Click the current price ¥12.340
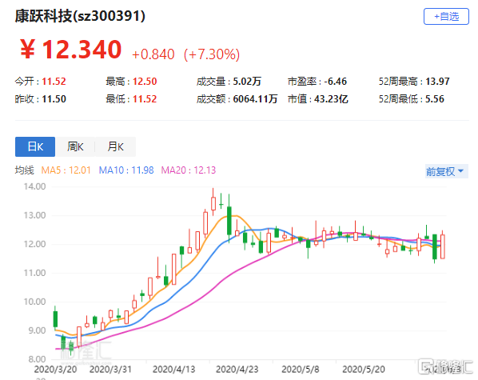This screenshot has height=380, width=478. tap(70, 50)
